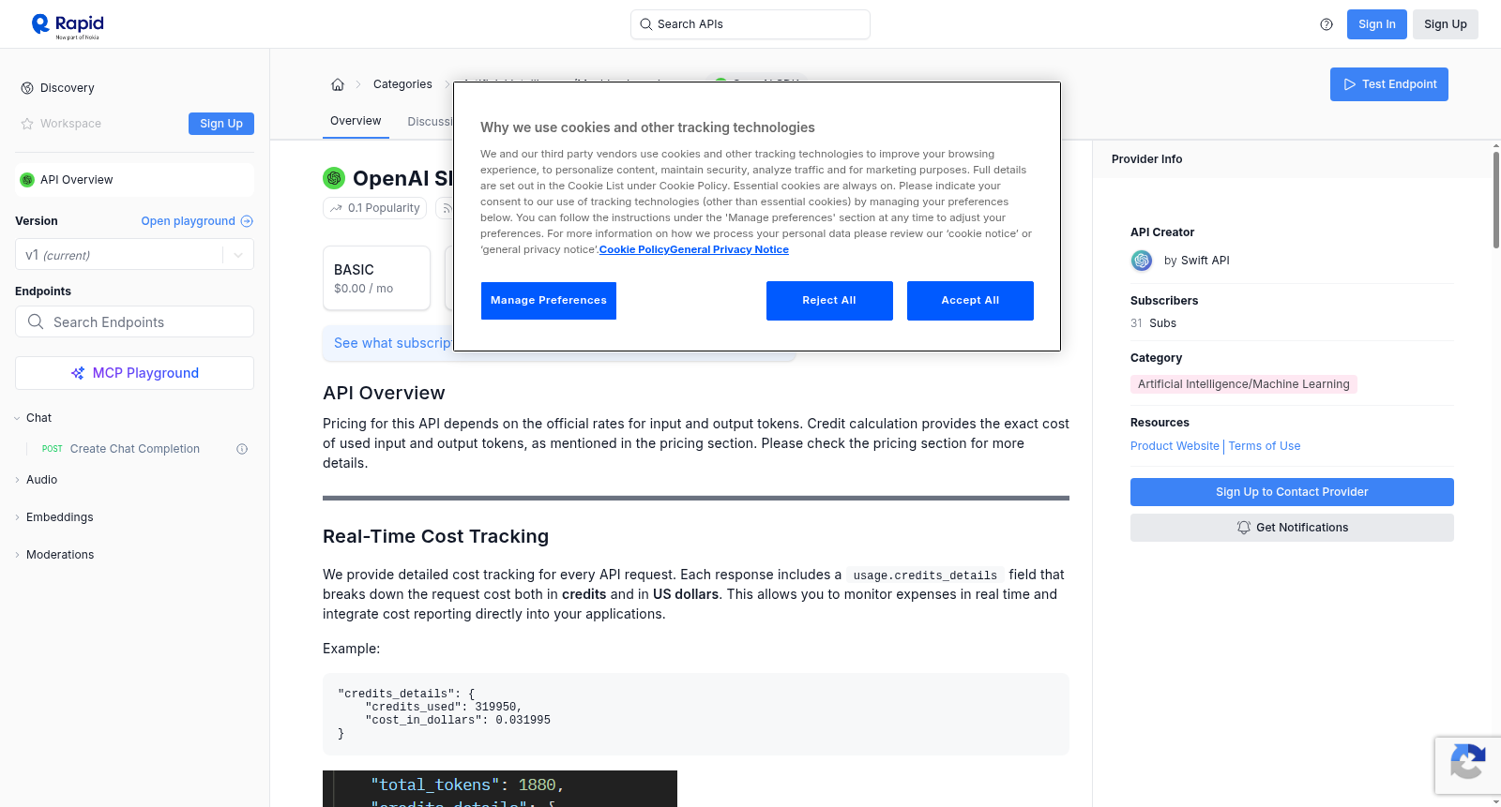The image size is (1501, 807).
Task: Open the General Privacy Notice link
Action: tap(730, 249)
